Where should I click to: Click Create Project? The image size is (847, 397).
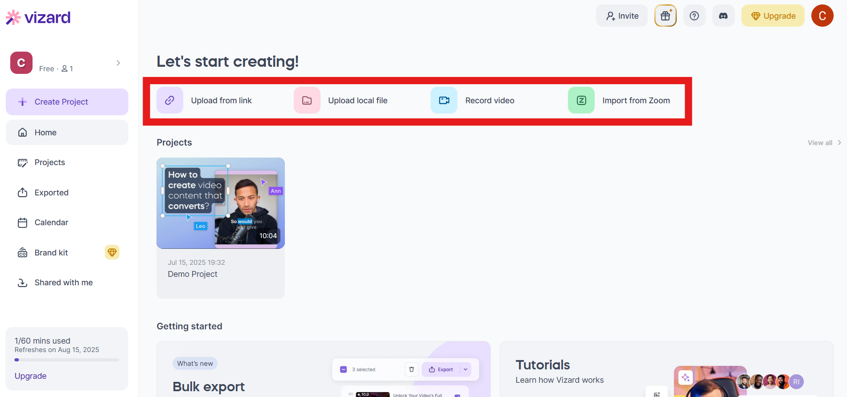pos(67,102)
